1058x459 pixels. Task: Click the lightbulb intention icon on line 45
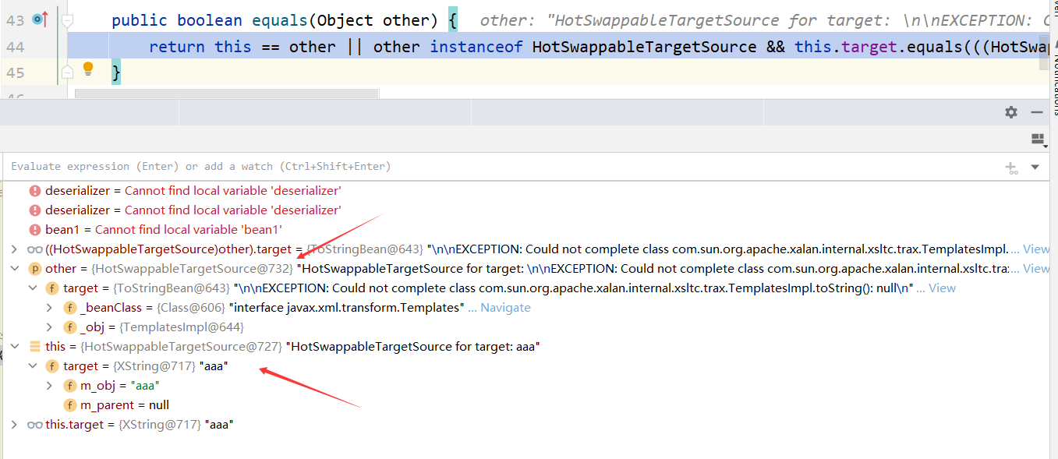88,69
